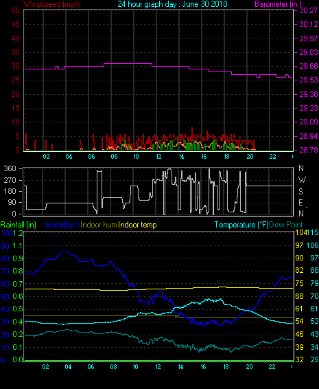Click the cyan "Temperature (°F)" legend label
The image size is (319, 389).
tap(241, 225)
